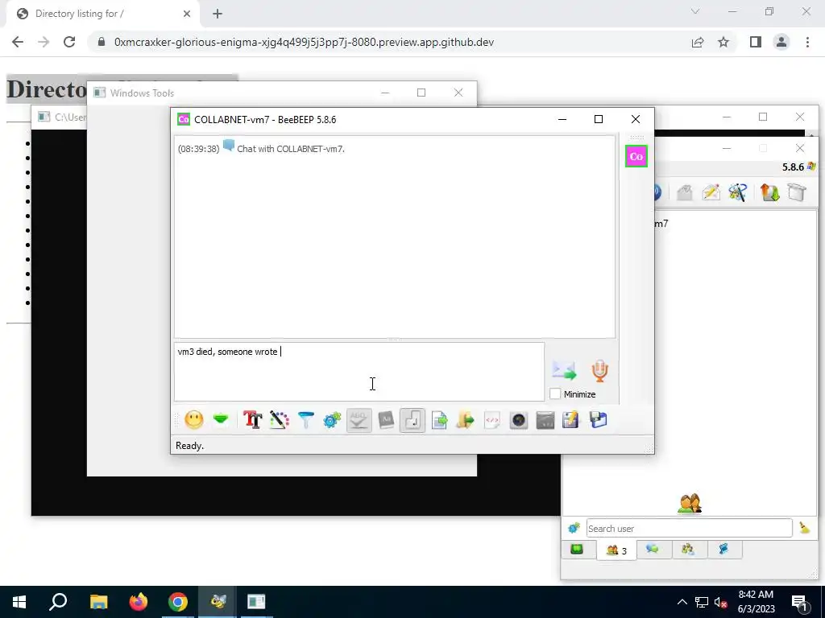Viewport: 825px width, 618px height.
Task: Switch to the green screen first tab
Action: [577, 549]
